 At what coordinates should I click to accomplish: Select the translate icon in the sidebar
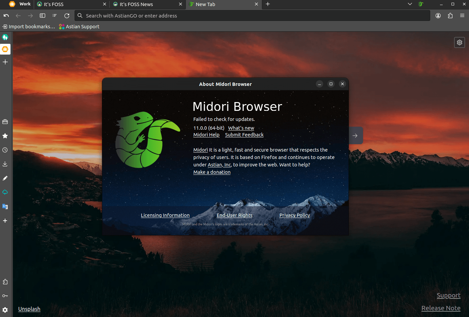5,206
